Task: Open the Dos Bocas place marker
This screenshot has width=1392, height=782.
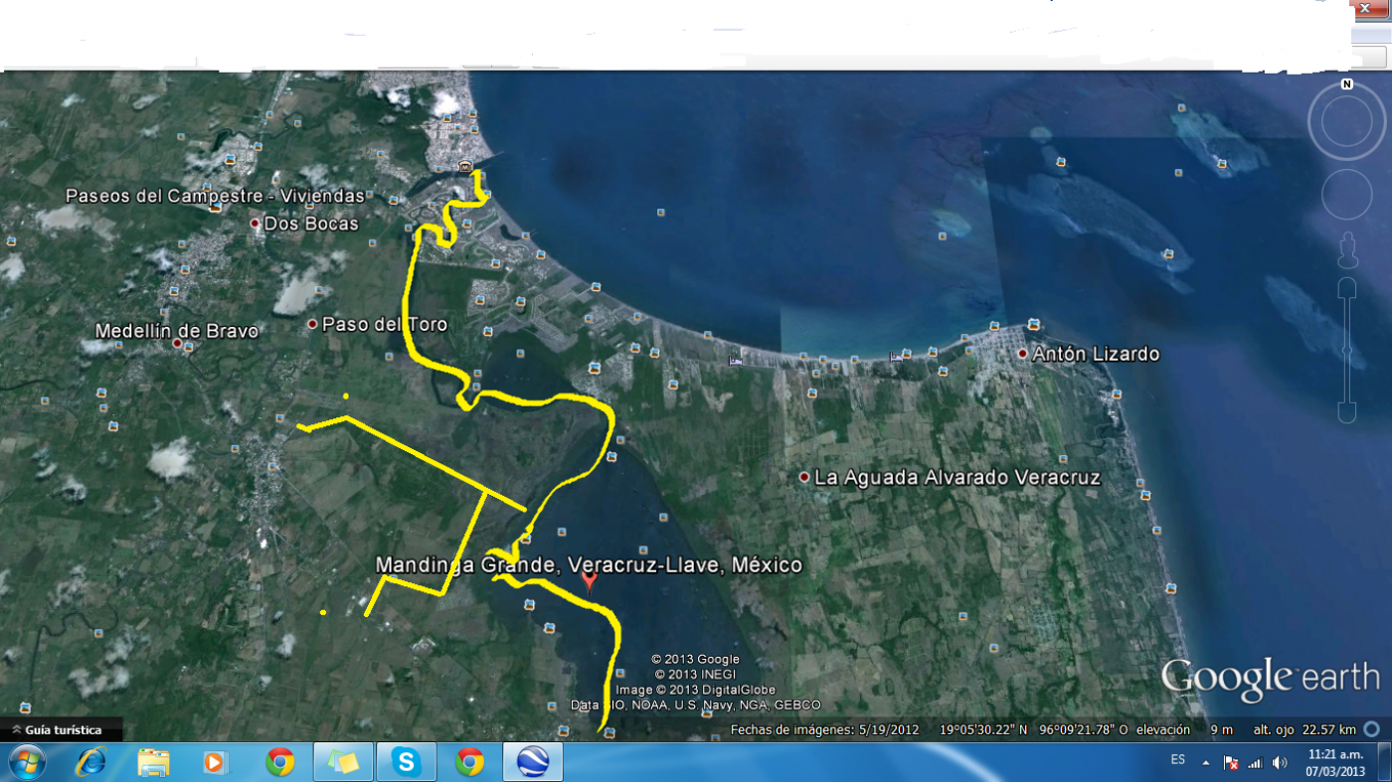Action: pos(255,224)
